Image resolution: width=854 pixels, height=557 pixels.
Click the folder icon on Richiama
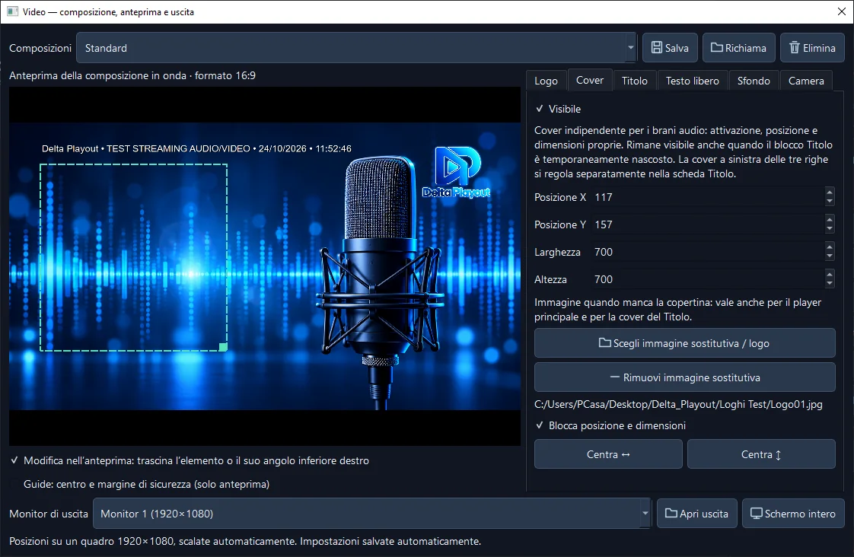[717, 48]
